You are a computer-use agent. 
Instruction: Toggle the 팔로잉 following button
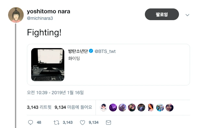(x=162, y=14)
